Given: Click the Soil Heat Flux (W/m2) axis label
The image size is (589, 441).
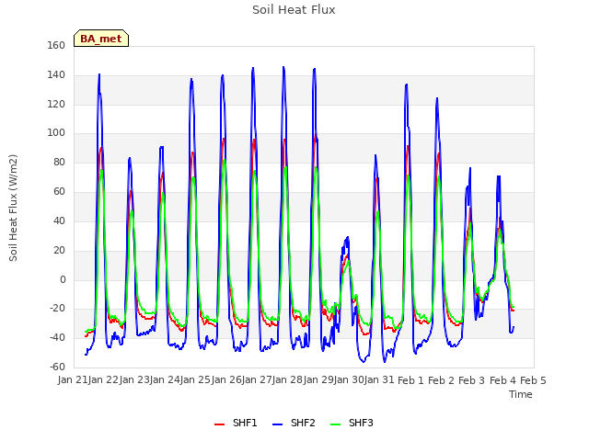Looking at the screenshot, I should (x=13, y=208).
